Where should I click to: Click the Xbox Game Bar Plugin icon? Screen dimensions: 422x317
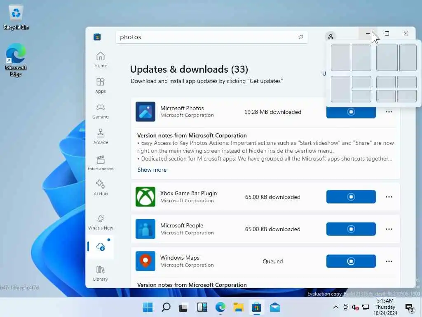[x=145, y=197]
